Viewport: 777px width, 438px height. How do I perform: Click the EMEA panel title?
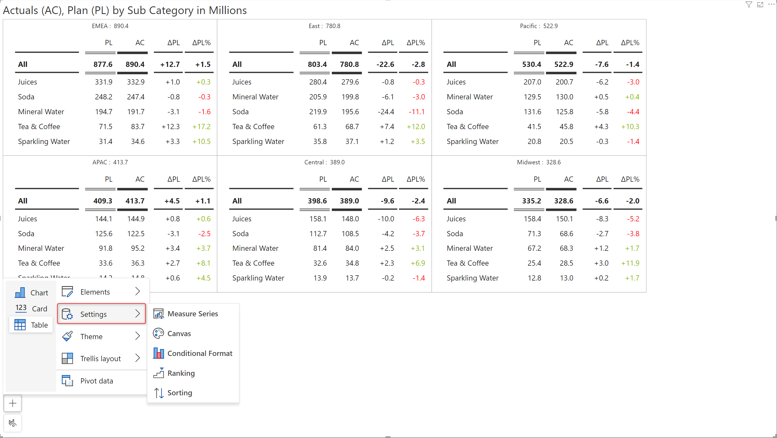coord(110,26)
